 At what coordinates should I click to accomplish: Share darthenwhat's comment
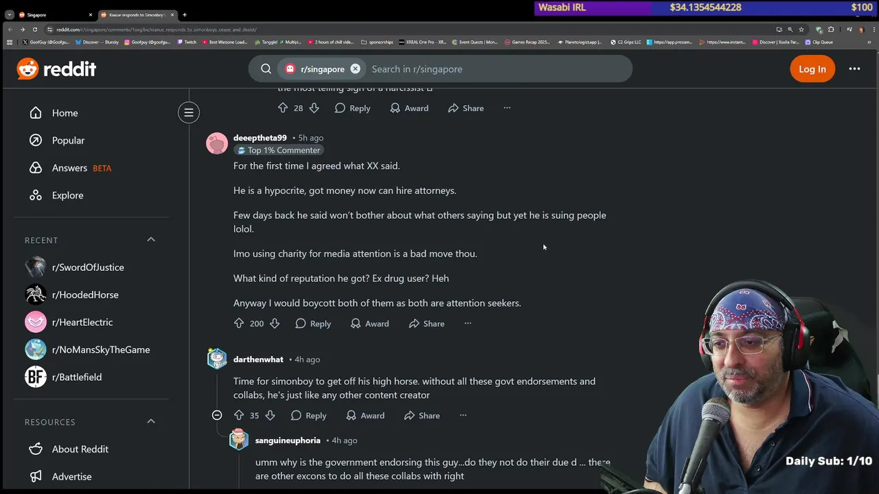(x=422, y=415)
